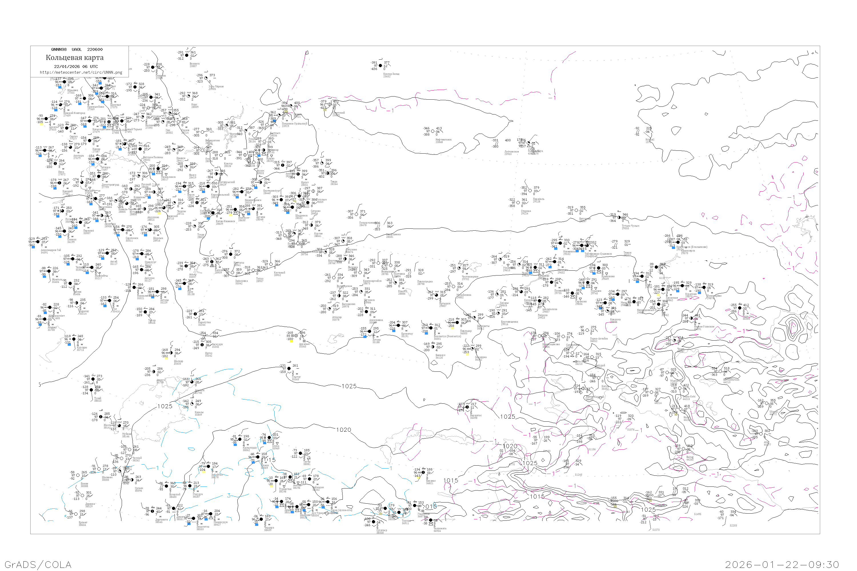Click the Нефтеюганск station open circle
Screen dimensions: 857x571
[x=433, y=131]
